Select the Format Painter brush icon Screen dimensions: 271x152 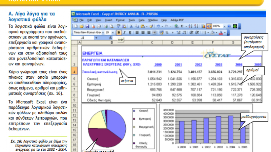[x=151, y=26]
